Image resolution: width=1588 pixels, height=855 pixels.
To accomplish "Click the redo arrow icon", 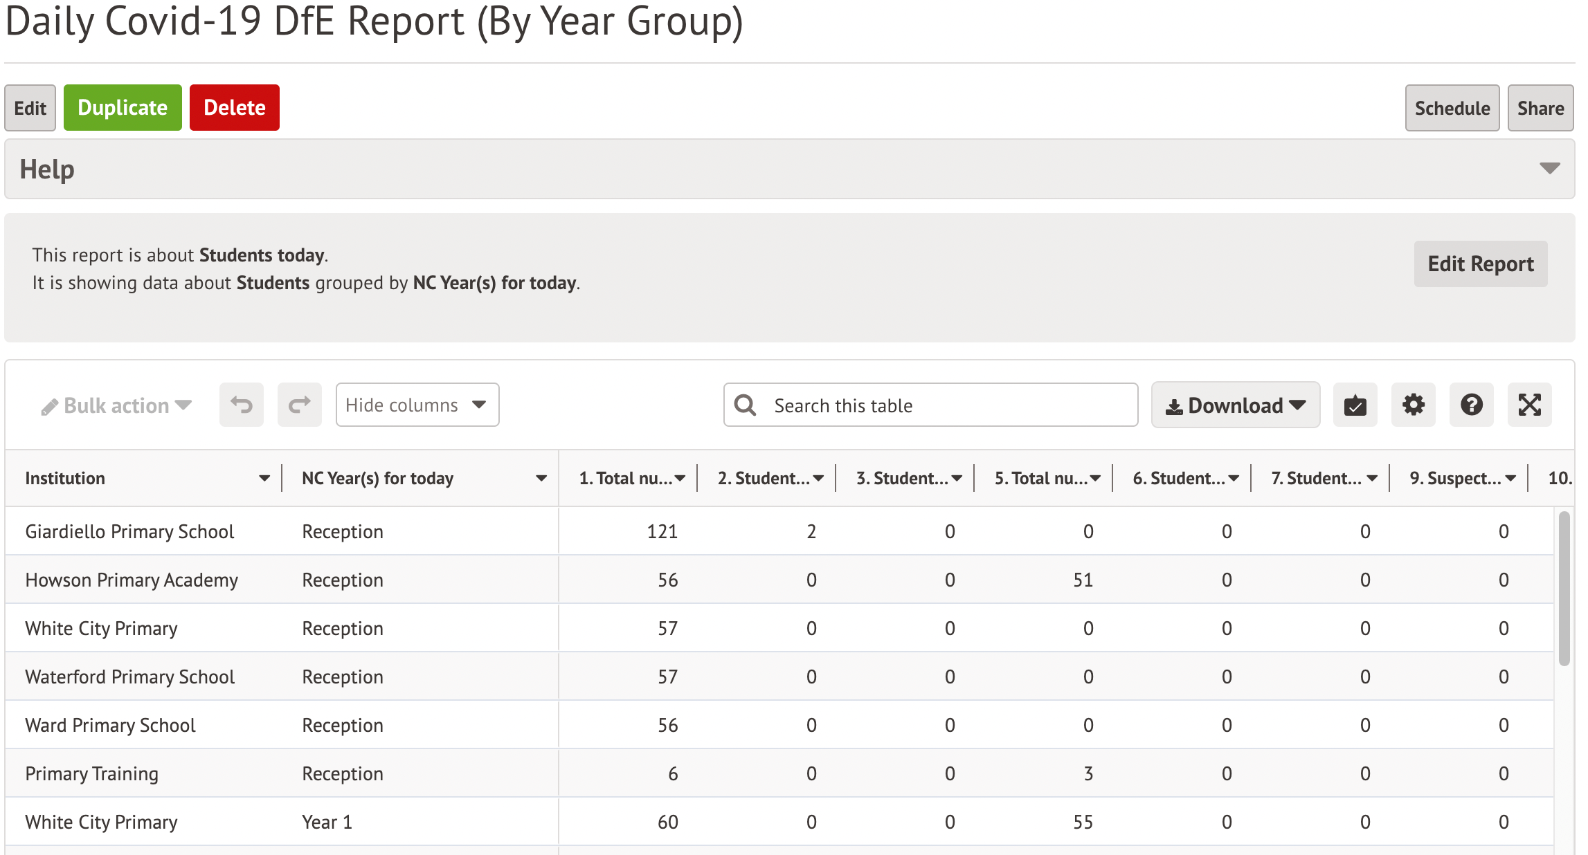I will 299,405.
